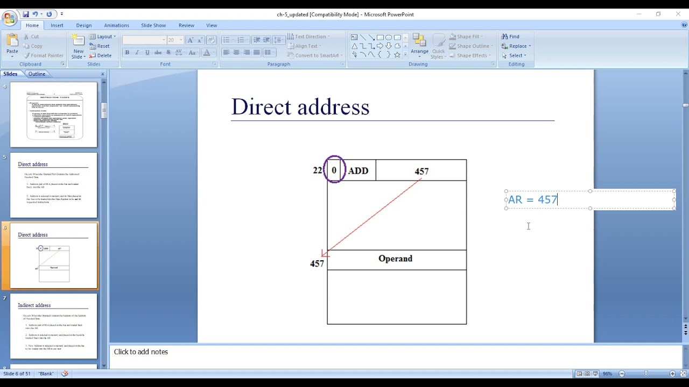The height and width of the screenshot is (387, 689).
Task: Open the Slide Show ribbon tab
Action: pyautogui.click(x=153, y=25)
